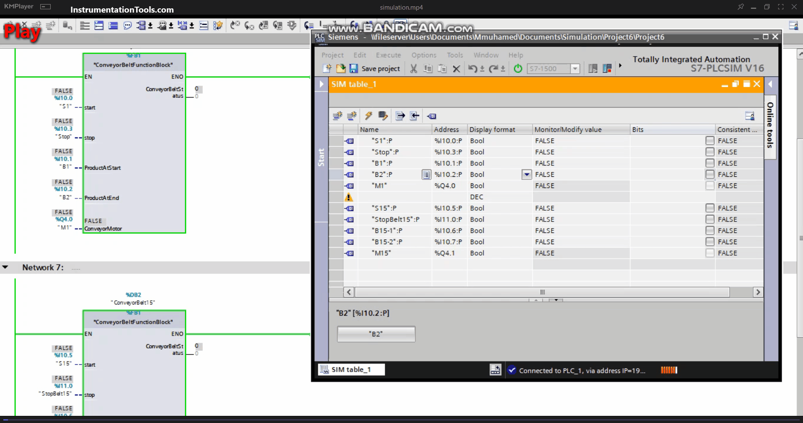Toggle Bits checkbox for "B15-2":P row
The width and height of the screenshot is (803, 423).
pyautogui.click(x=710, y=242)
